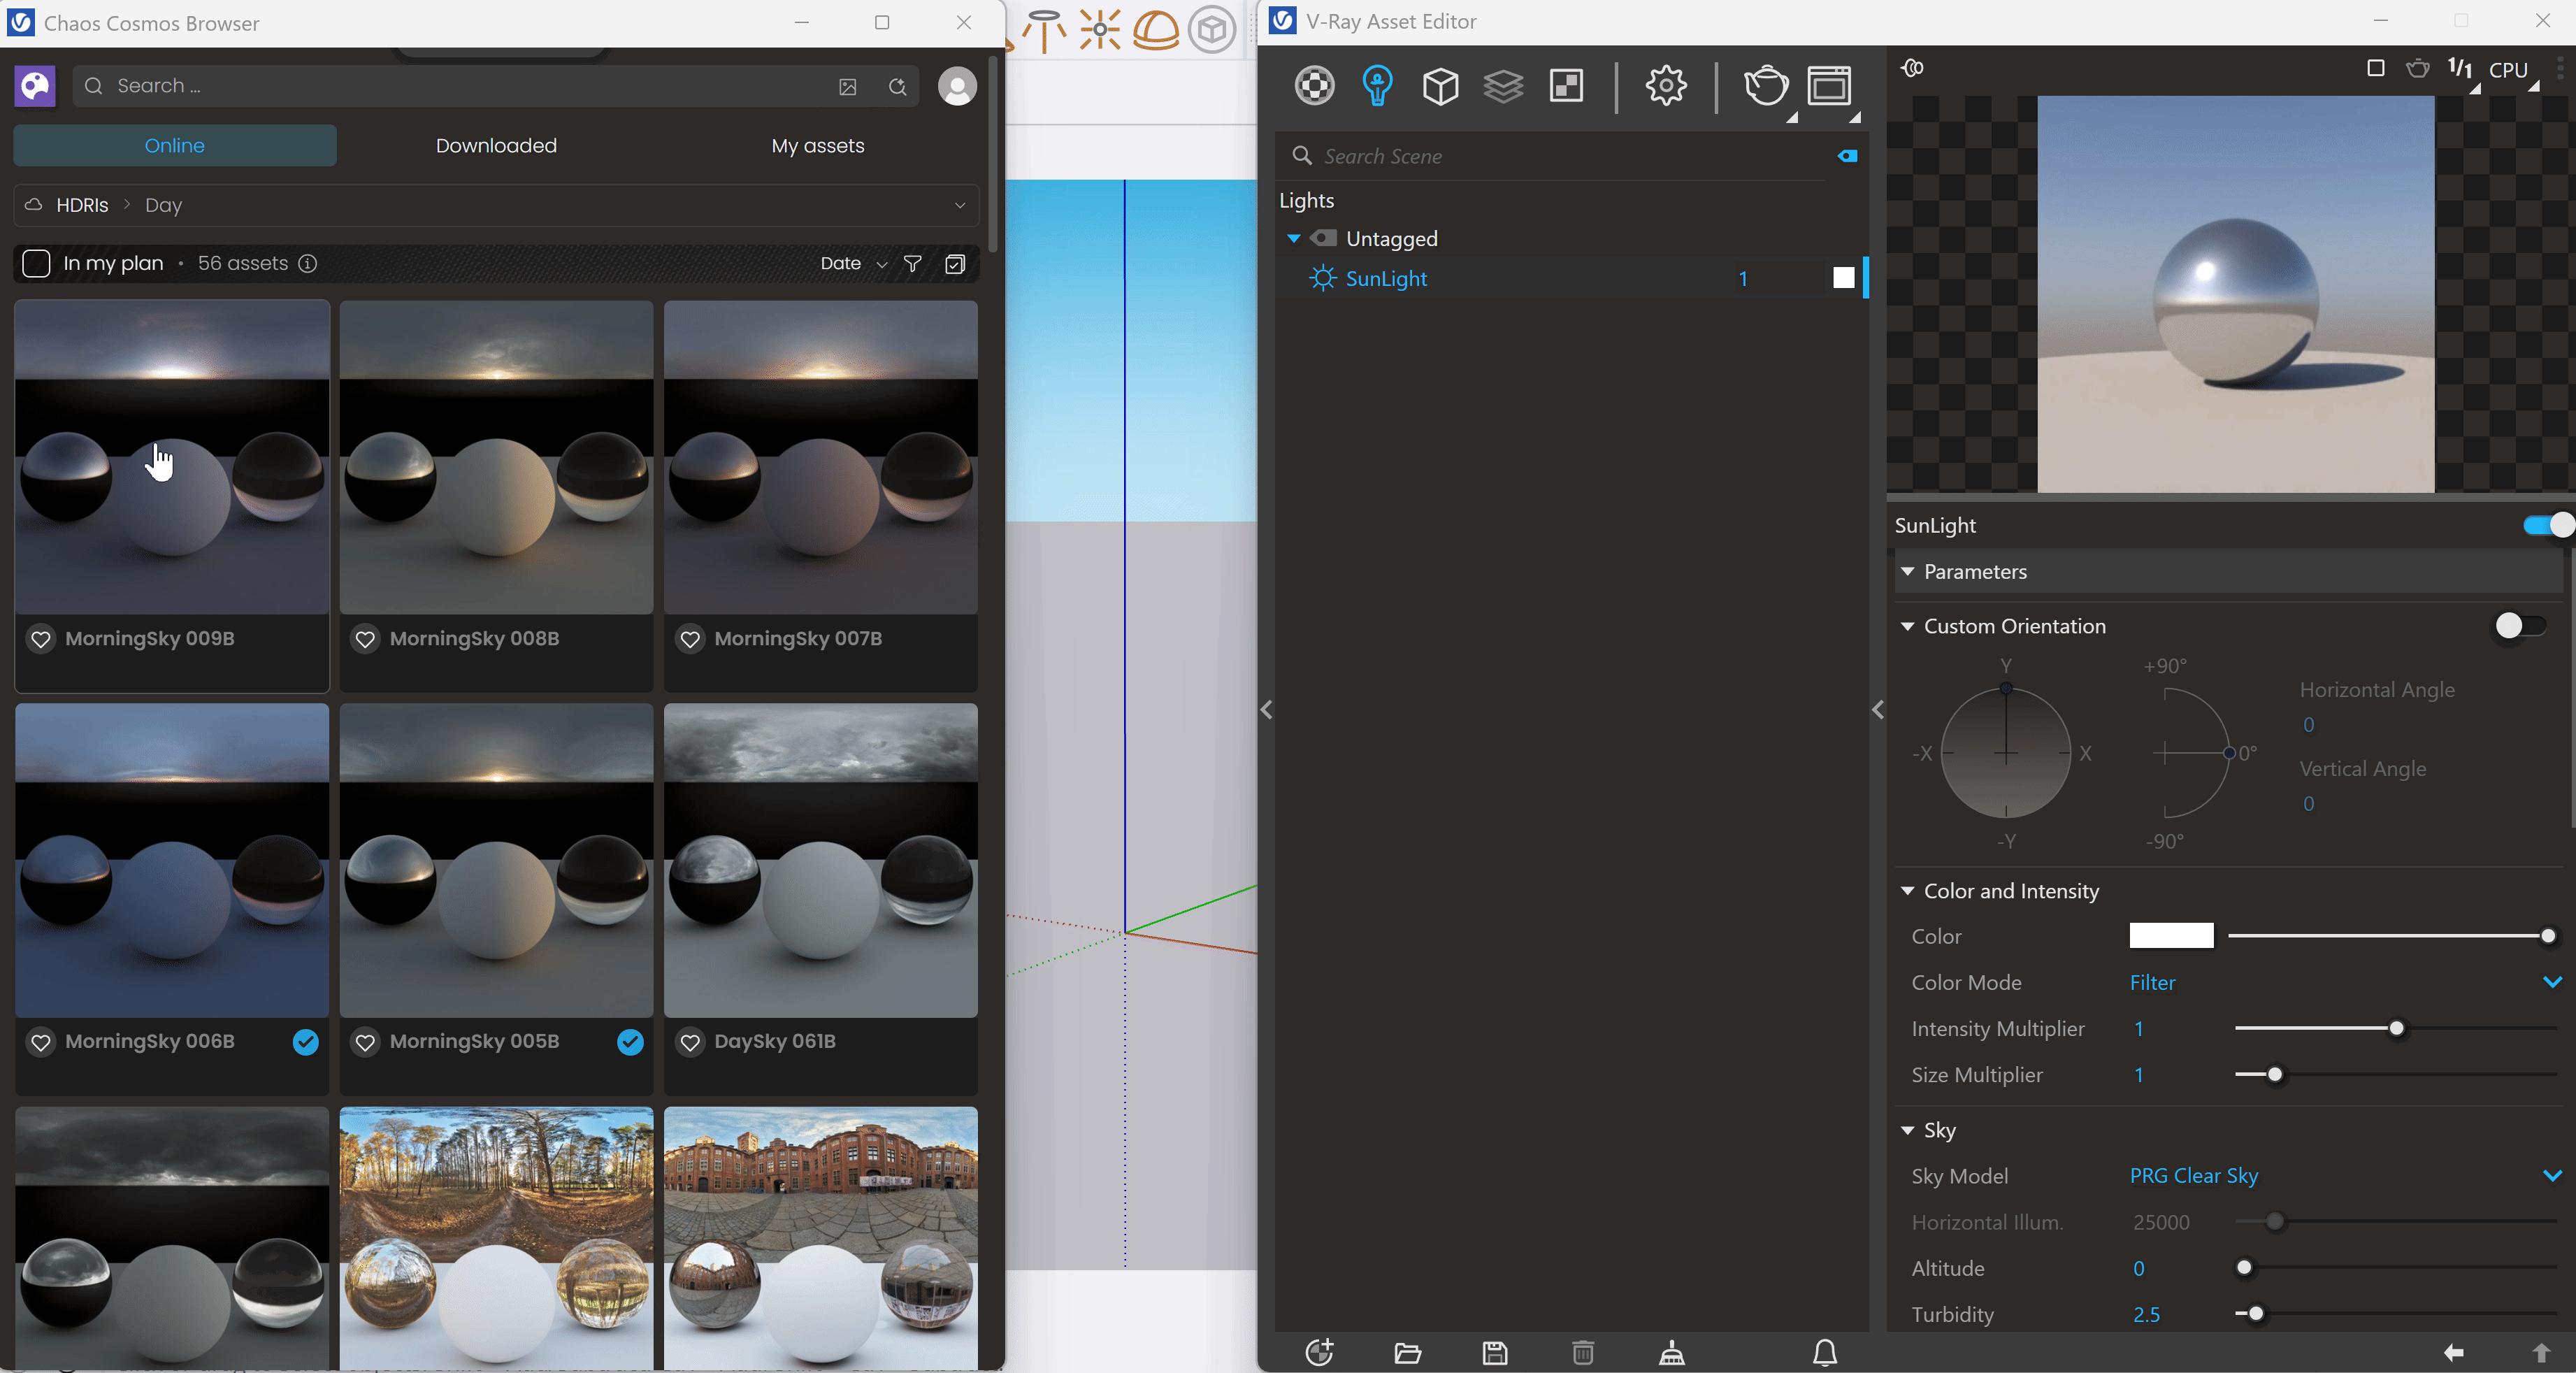The image size is (2576, 1373).
Task: Click the info icon next to 56 assets
Action: [308, 263]
